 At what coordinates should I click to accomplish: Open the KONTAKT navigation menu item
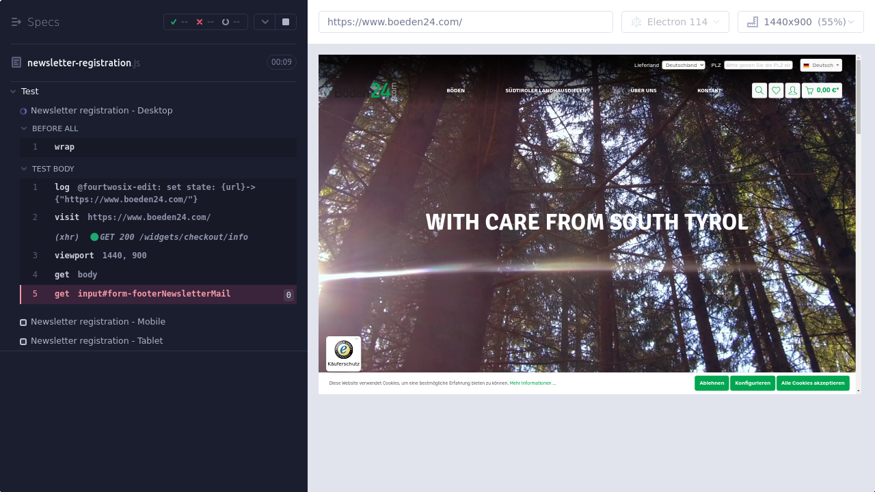pos(709,90)
